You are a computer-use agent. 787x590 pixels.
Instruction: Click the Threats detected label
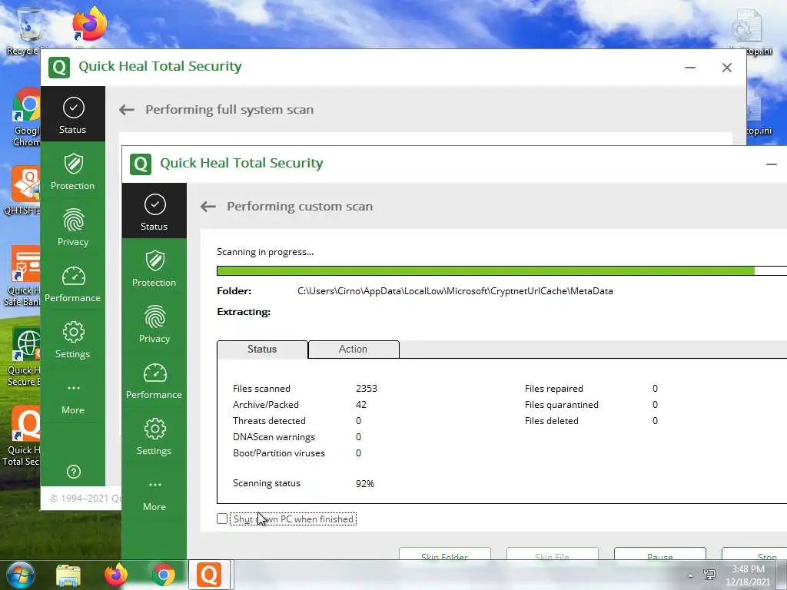269,421
